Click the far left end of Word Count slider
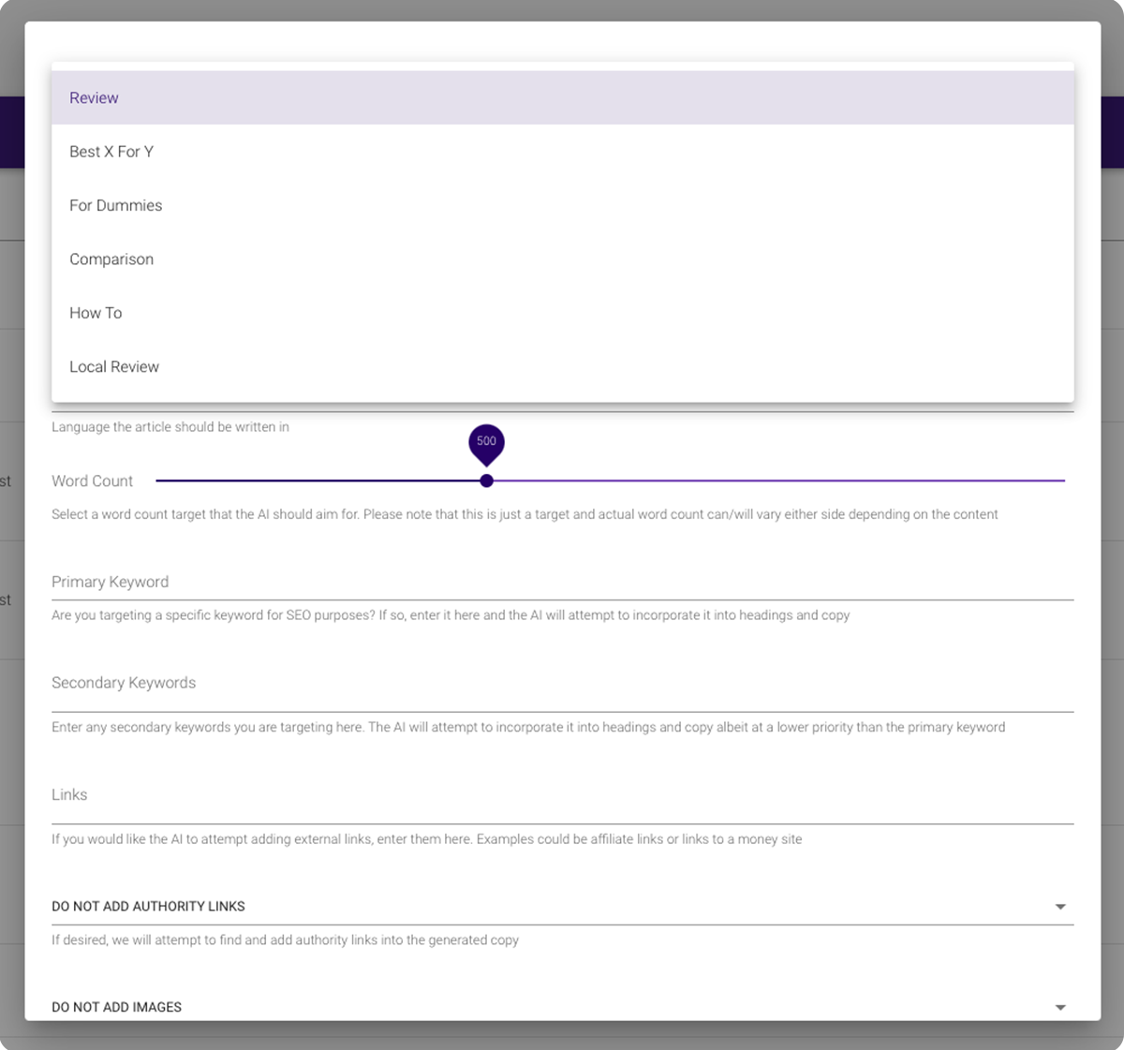 pos(159,481)
